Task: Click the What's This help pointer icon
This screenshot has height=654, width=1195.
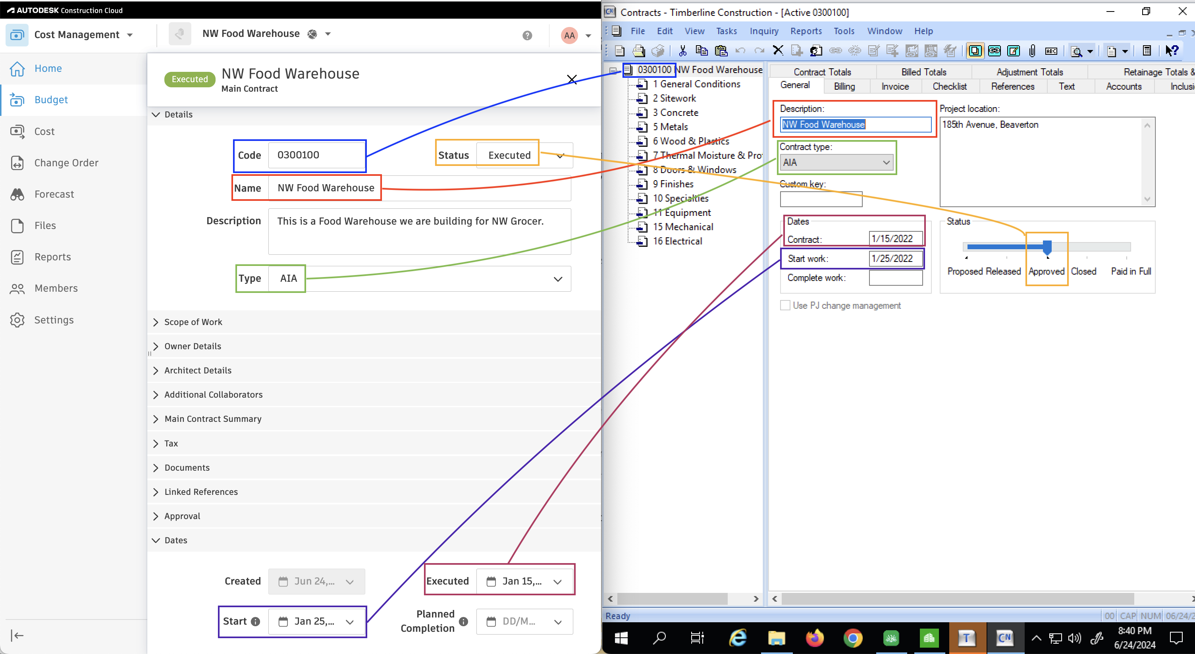Action: coord(1172,50)
